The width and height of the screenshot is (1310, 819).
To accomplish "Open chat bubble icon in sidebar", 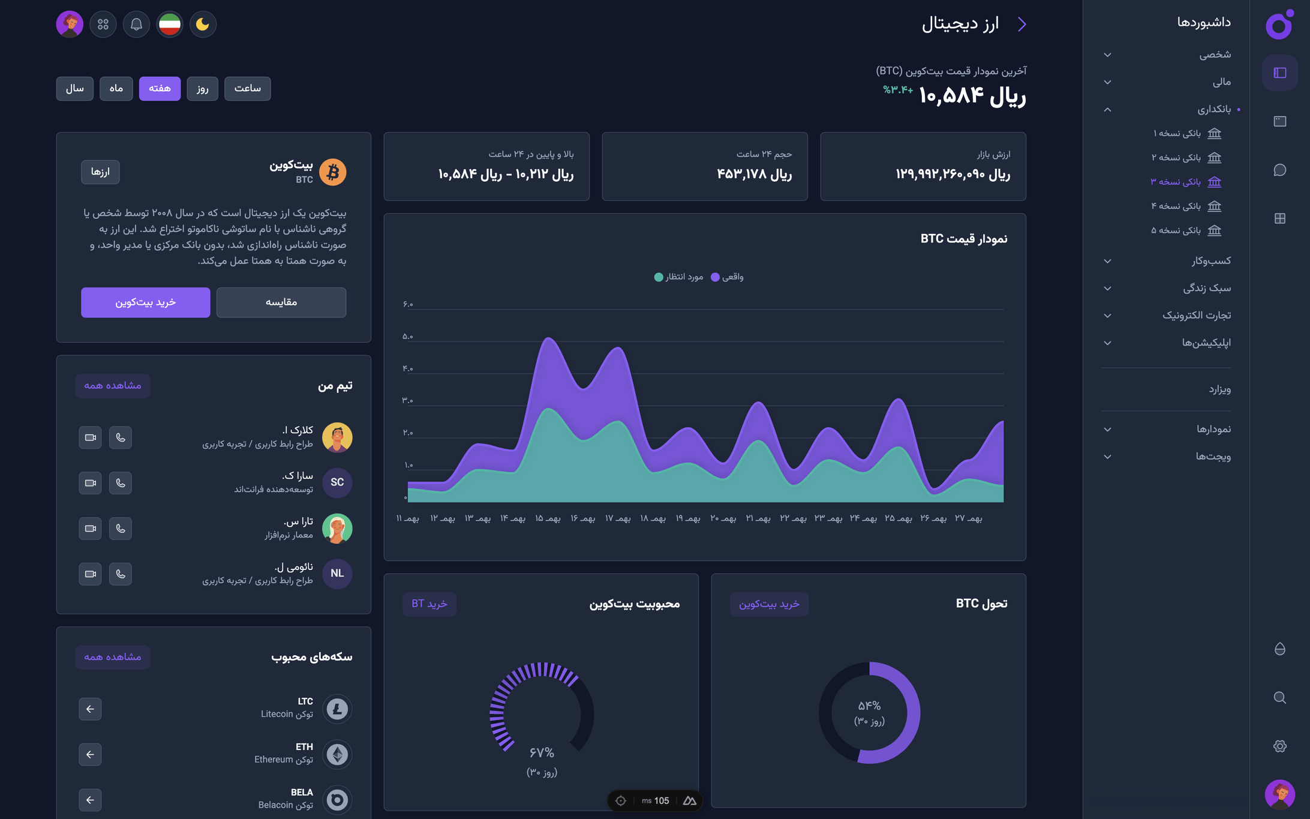I will coord(1279,170).
